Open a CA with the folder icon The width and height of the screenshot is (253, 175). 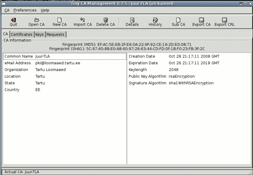[x=37, y=20]
